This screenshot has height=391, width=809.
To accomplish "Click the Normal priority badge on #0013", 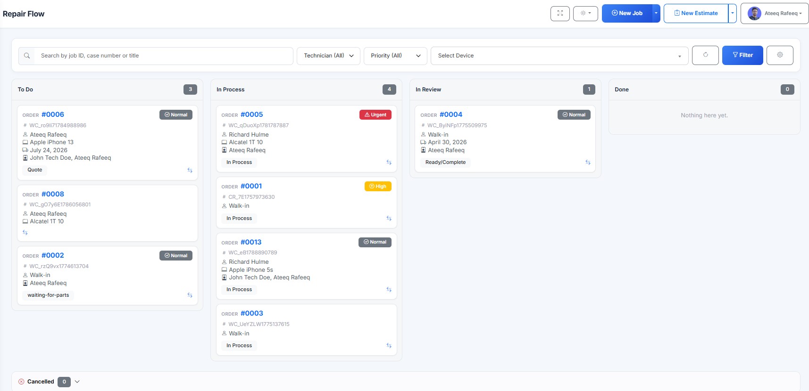I will coord(375,242).
